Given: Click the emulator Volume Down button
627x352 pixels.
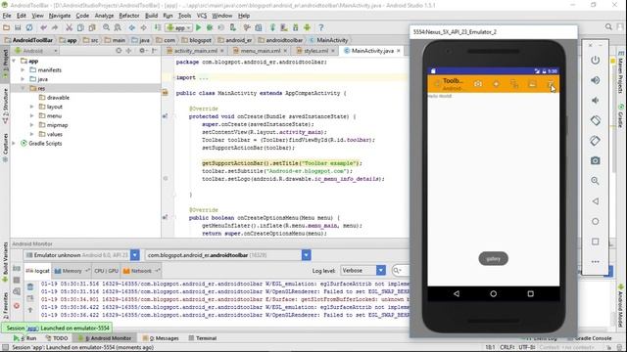Looking at the screenshot, I should [595, 100].
